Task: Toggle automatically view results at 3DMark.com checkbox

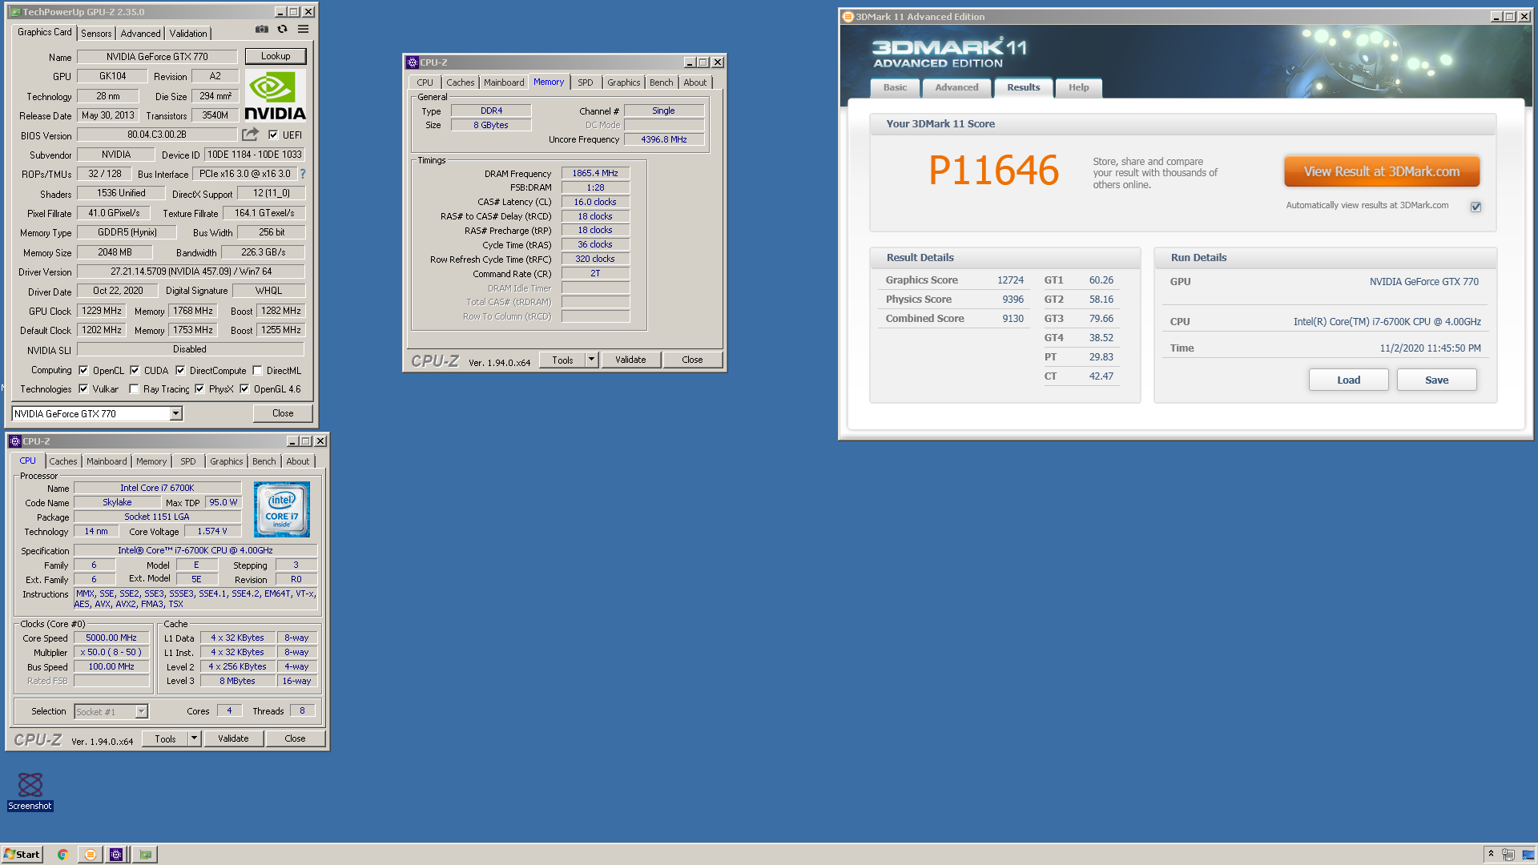Action: coord(1476,207)
